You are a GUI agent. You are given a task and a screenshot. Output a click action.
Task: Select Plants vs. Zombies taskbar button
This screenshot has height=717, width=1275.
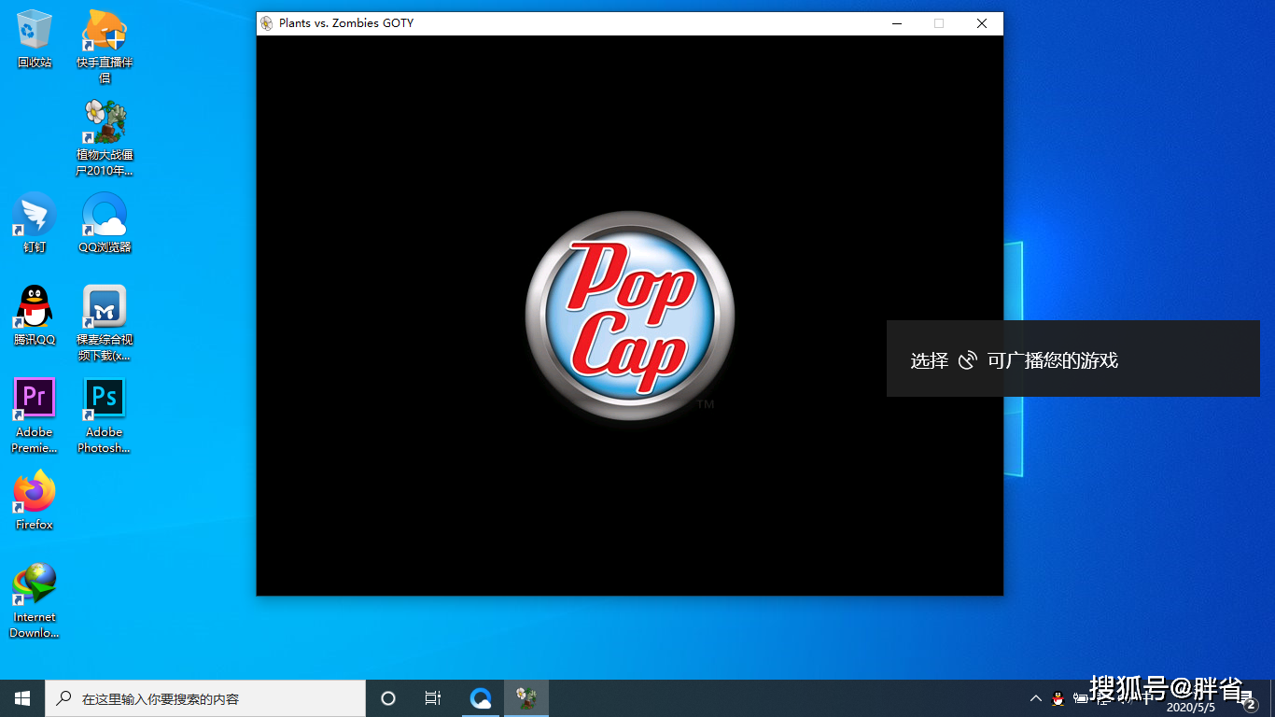pos(526,698)
